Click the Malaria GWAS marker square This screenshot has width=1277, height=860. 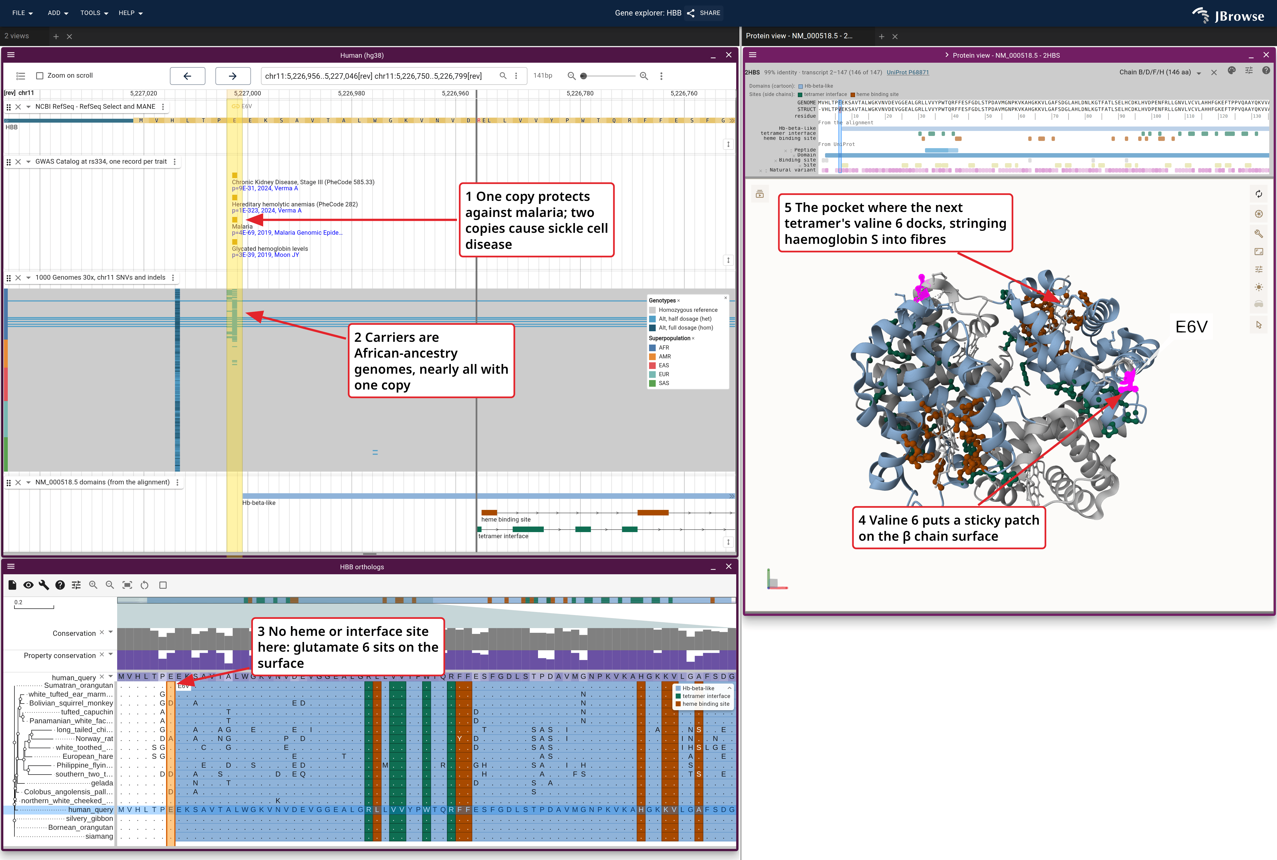(235, 220)
